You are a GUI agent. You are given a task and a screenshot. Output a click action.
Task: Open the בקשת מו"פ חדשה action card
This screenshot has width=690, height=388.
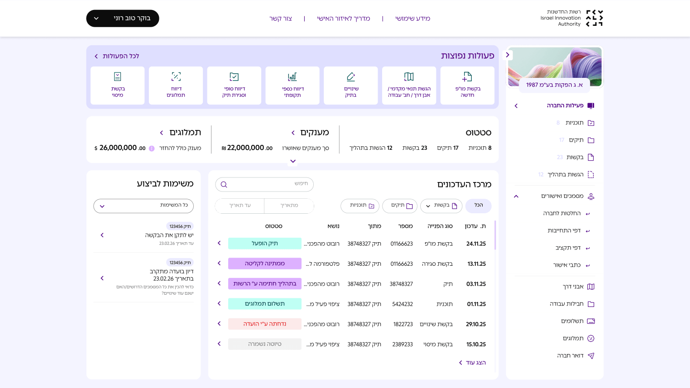coord(467,86)
